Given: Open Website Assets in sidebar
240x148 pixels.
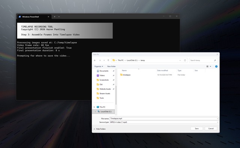Looking at the screenshot, I should 105,89.
